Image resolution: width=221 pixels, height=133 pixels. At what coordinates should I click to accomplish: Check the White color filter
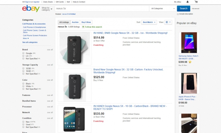23,86
